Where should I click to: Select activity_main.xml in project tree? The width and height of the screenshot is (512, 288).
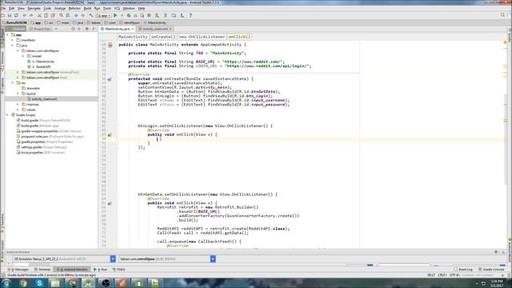click(45, 99)
